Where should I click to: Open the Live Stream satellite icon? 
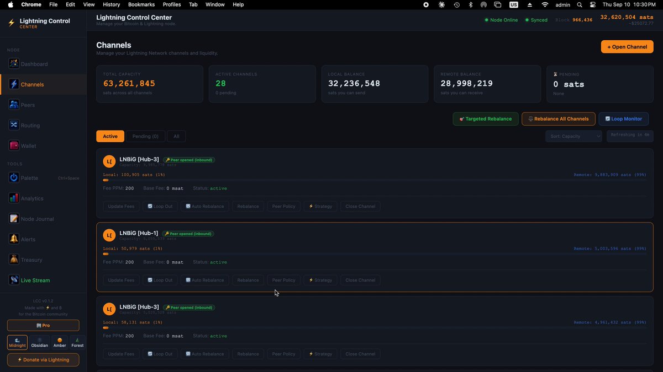pyautogui.click(x=14, y=280)
